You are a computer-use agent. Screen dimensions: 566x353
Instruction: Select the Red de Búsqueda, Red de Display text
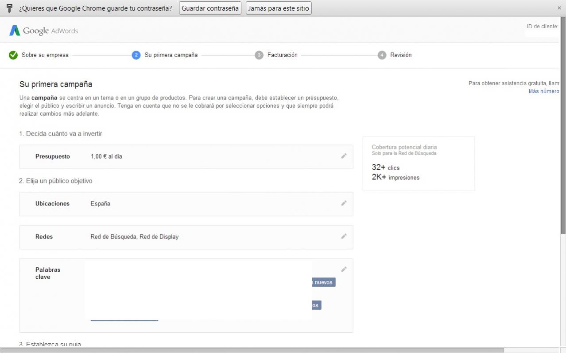pyautogui.click(x=135, y=237)
